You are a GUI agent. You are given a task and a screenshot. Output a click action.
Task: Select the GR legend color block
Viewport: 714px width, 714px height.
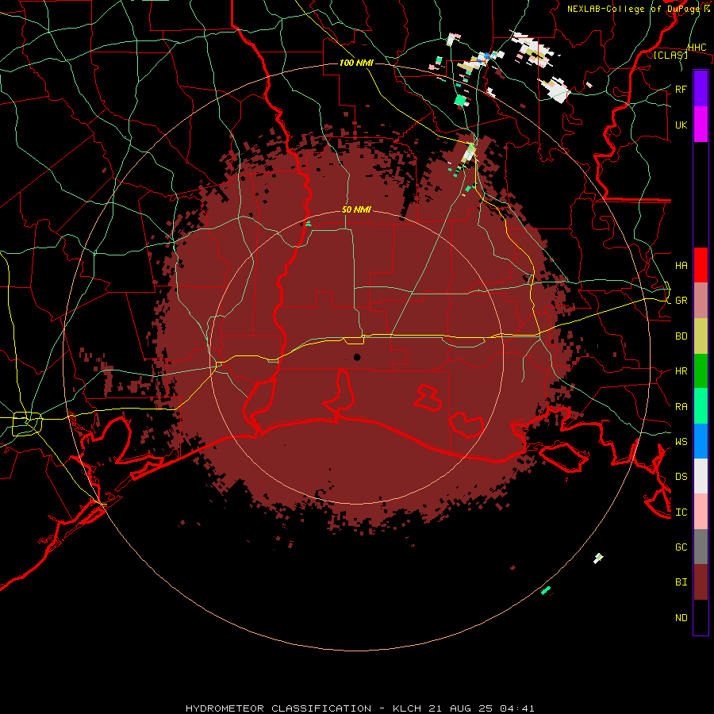pos(701,301)
